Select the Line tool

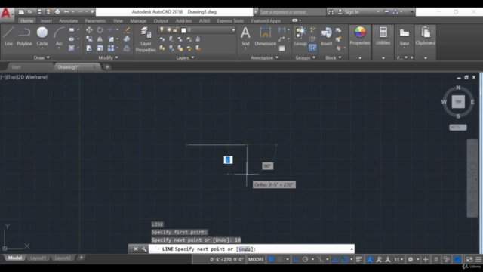point(8,36)
